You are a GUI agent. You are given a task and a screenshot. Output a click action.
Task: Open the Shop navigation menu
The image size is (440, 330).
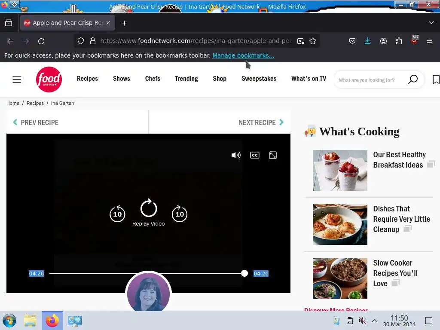[x=220, y=79]
